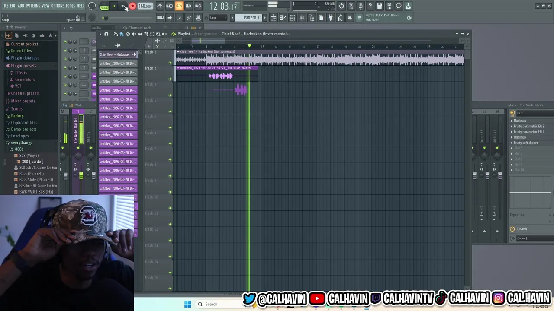
Task: Save new project version icon
Action: pyautogui.click(x=389, y=6)
